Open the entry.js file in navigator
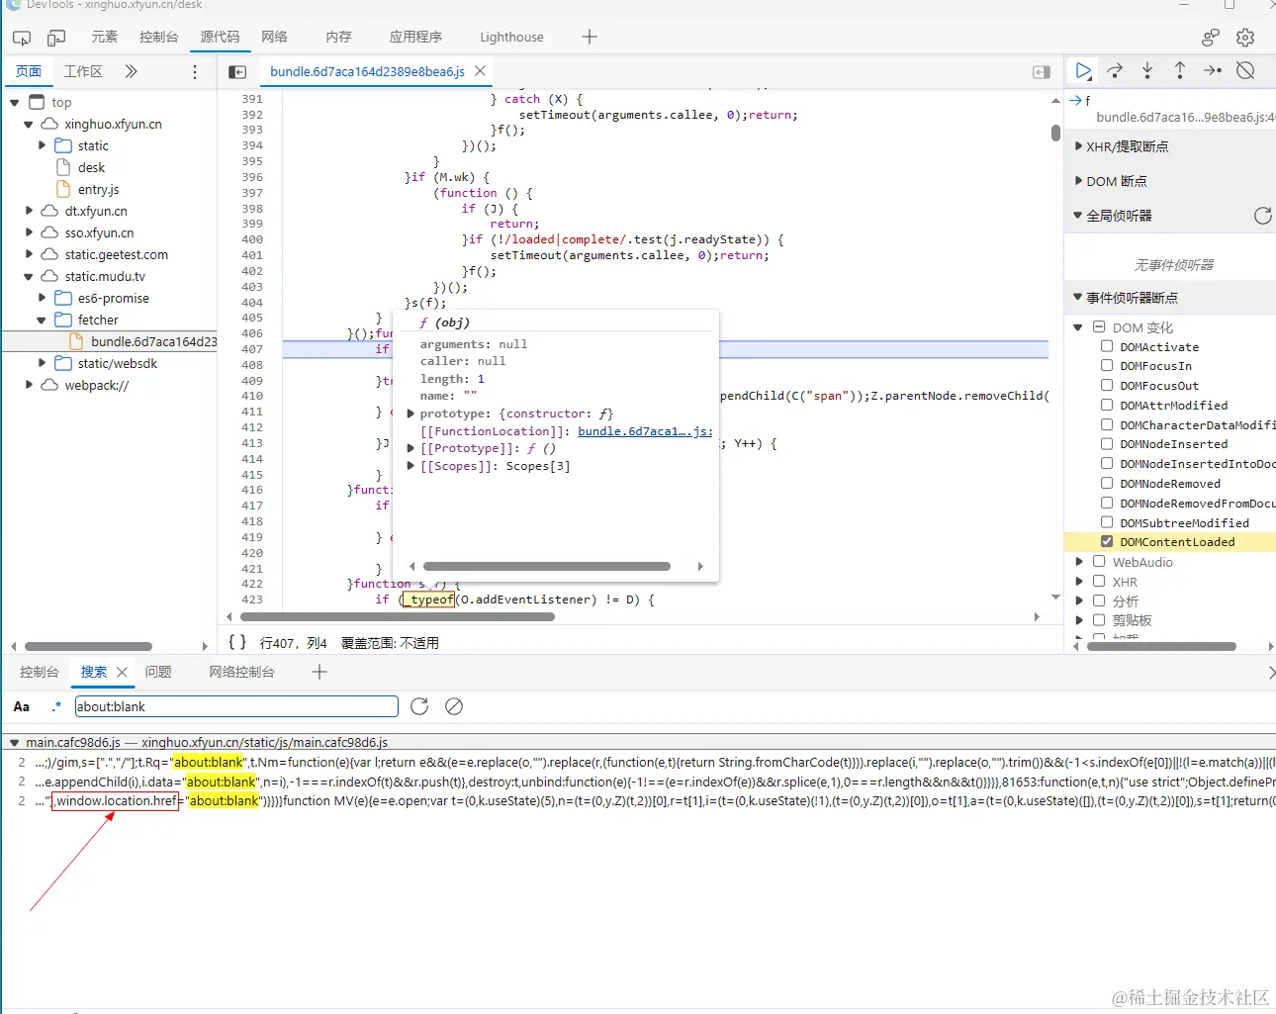Image resolution: width=1276 pixels, height=1014 pixels. pos(98,189)
